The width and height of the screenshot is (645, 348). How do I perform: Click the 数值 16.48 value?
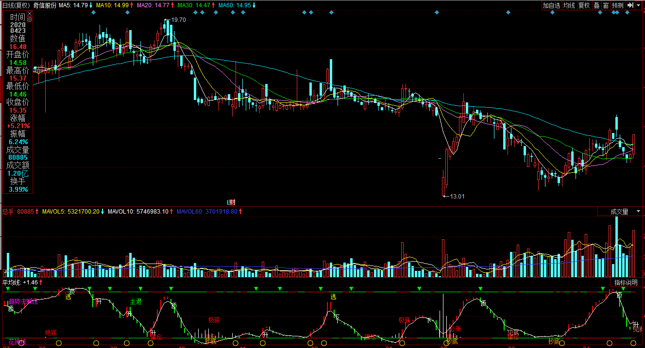click(17, 47)
